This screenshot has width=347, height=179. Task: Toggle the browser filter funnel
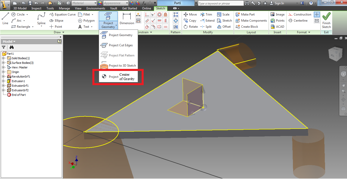click(4, 47)
